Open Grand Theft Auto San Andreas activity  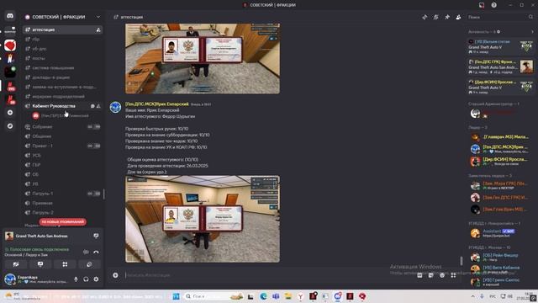[41, 236]
